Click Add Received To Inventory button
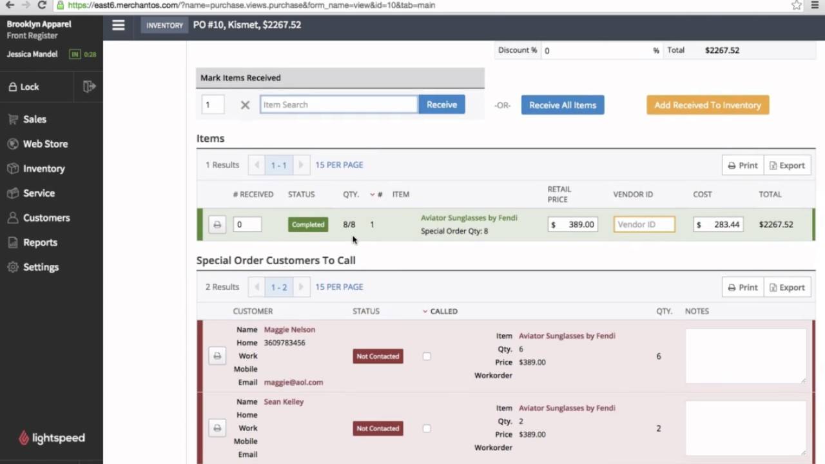The height and width of the screenshot is (464, 825). click(x=708, y=105)
